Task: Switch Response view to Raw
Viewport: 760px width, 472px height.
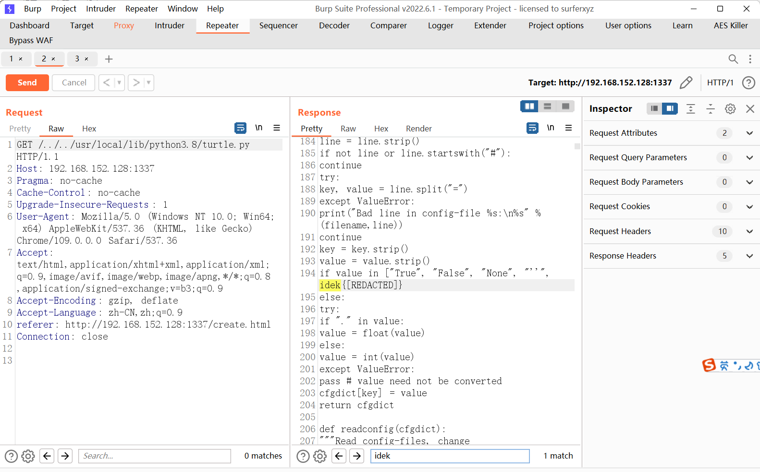Action: pos(348,129)
